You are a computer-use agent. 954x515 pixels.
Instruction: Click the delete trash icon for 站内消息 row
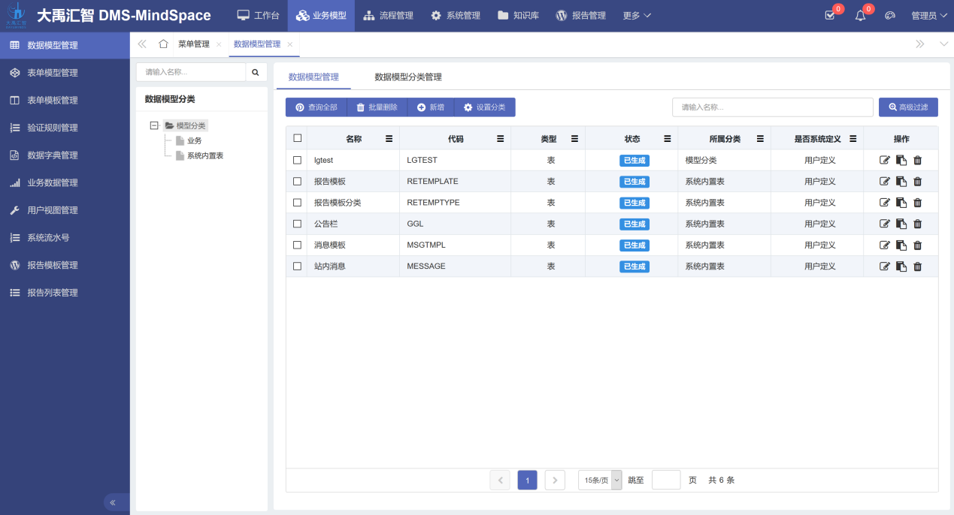tap(917, 267)
